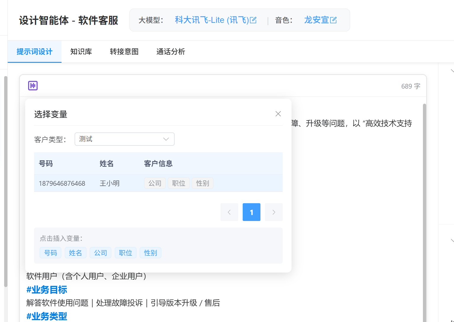Screen dimensions: 454x322
Task: Open the 客户类型 dropdown
Action: click(124, 139)
